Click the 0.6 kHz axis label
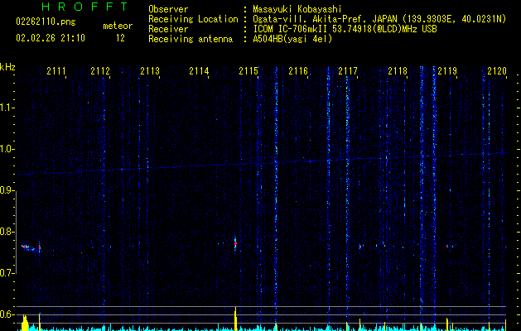The width and height of the screenshot is (521, 331). tap(6, 314)
